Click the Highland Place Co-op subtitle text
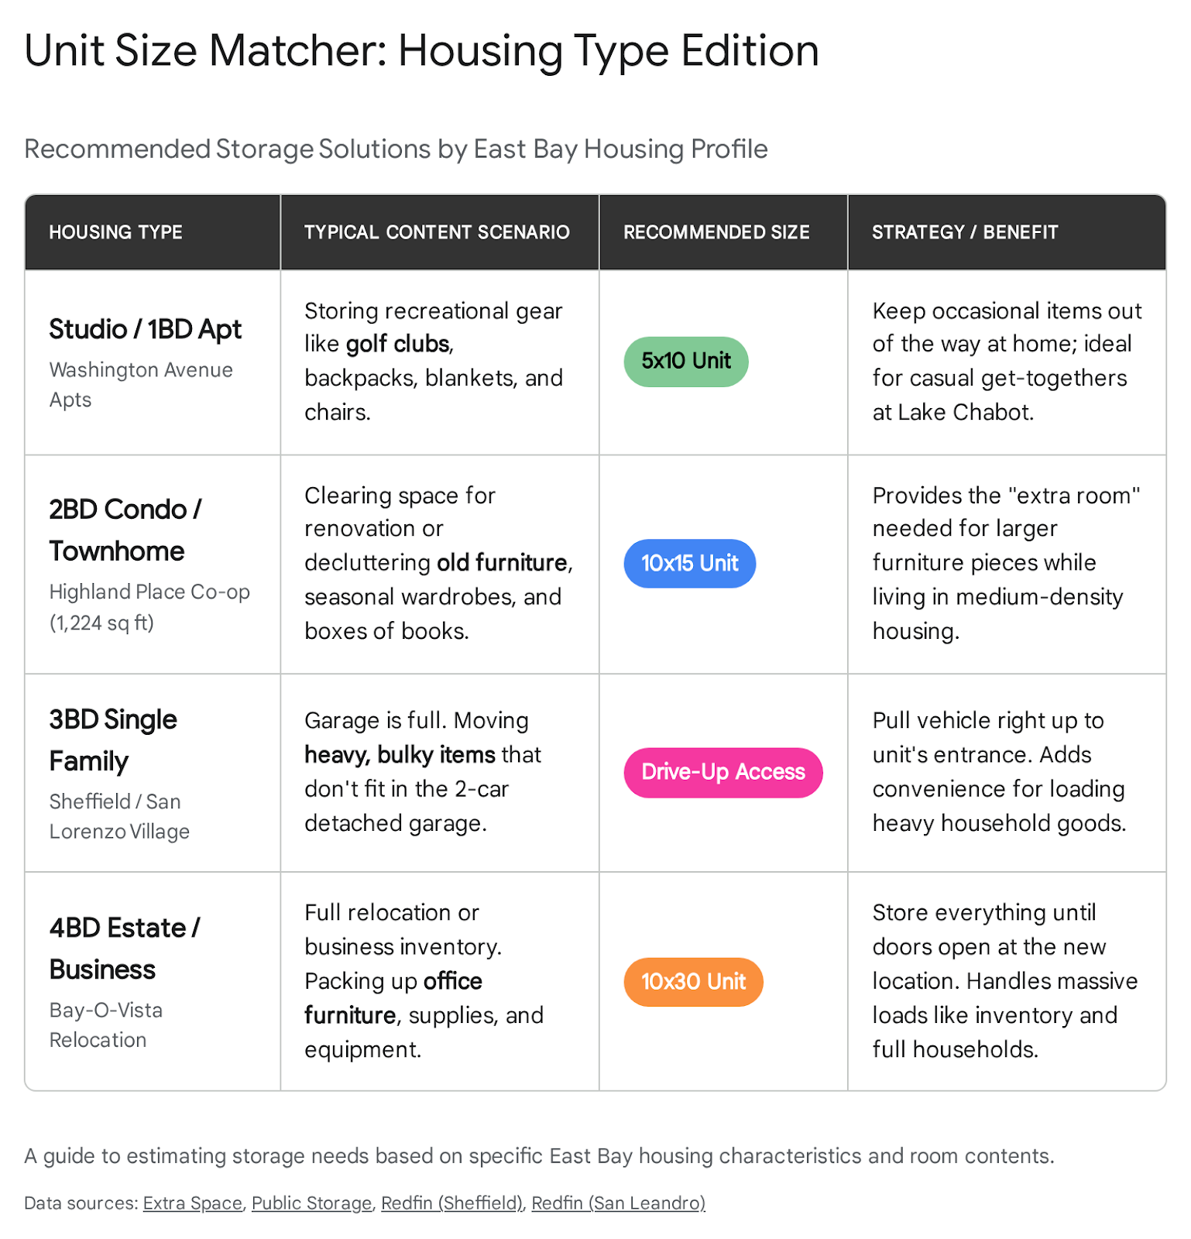Screen dimensions: 1191x1239 pos(149,592)
